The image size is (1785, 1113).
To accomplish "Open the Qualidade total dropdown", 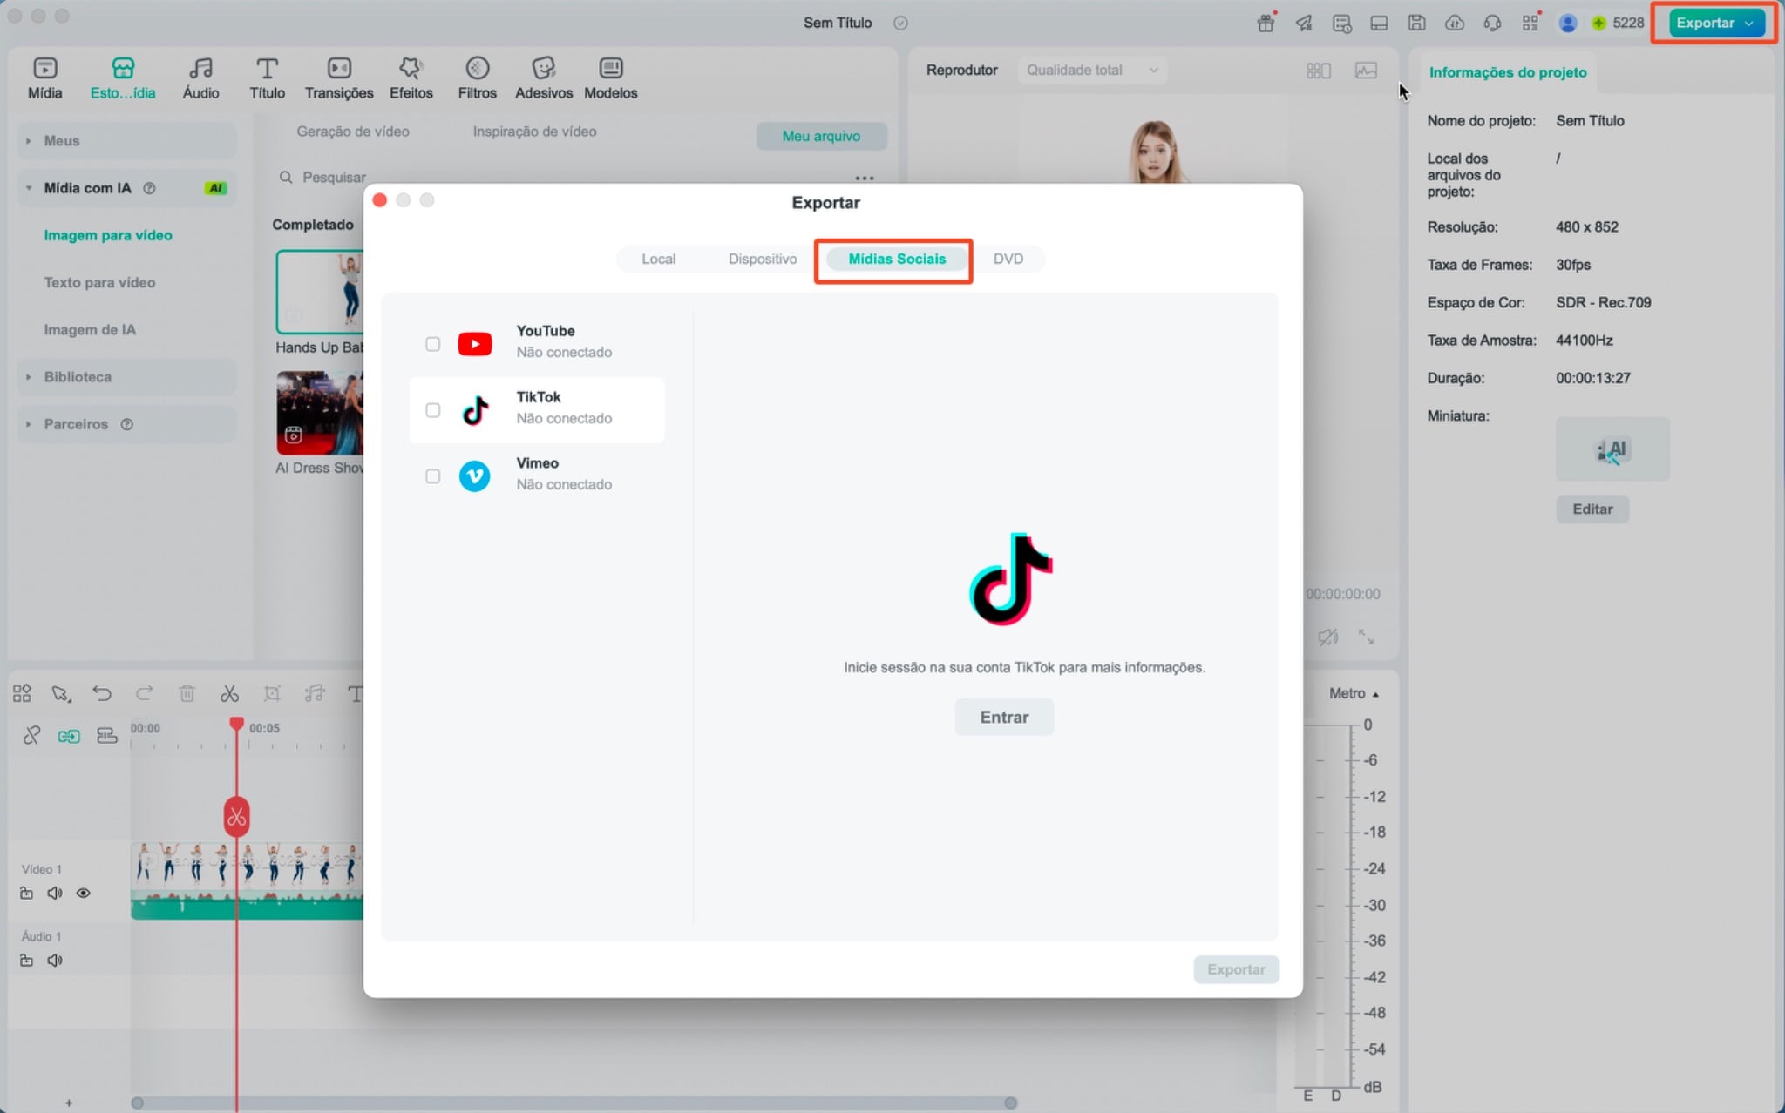I will pos(1092,70).
